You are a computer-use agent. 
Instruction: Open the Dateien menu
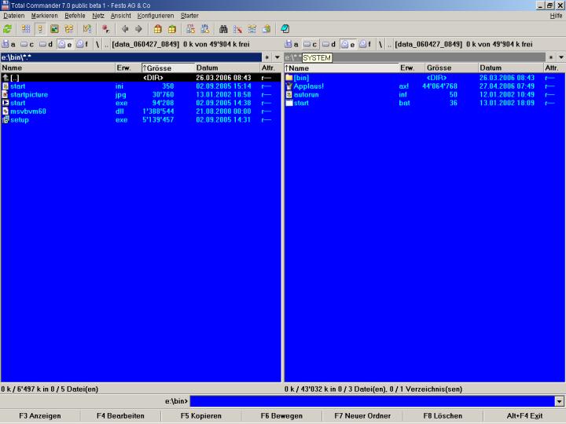pyautogui.click(x=14, y=16)
